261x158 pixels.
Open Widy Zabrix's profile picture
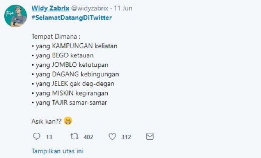16,16
